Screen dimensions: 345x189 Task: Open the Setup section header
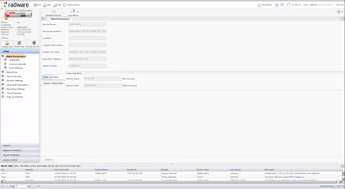click(x=20, y=51)
